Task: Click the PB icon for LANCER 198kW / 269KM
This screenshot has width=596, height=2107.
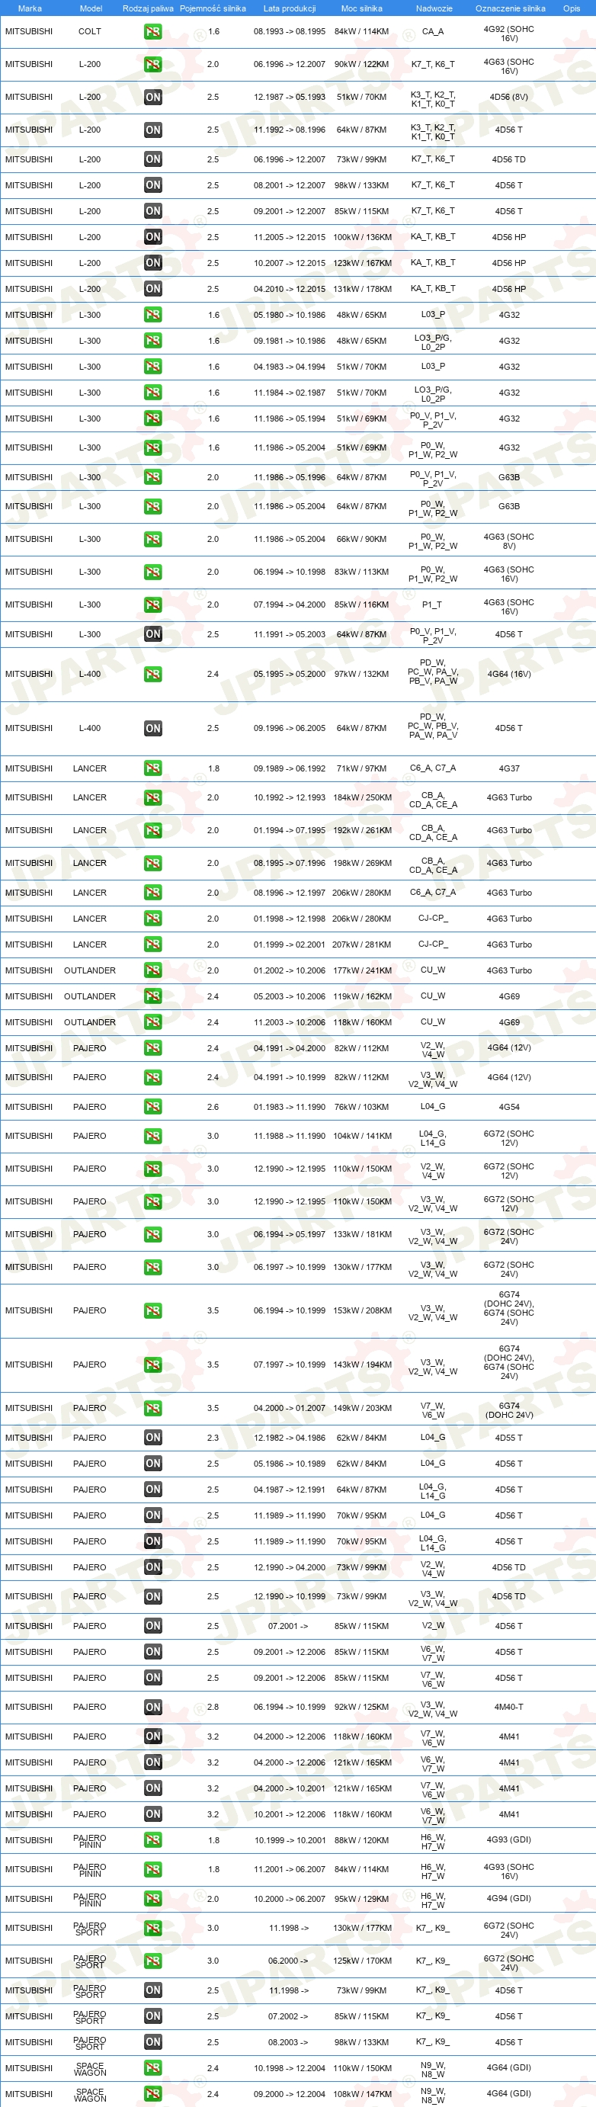Action: click(153, 864)
